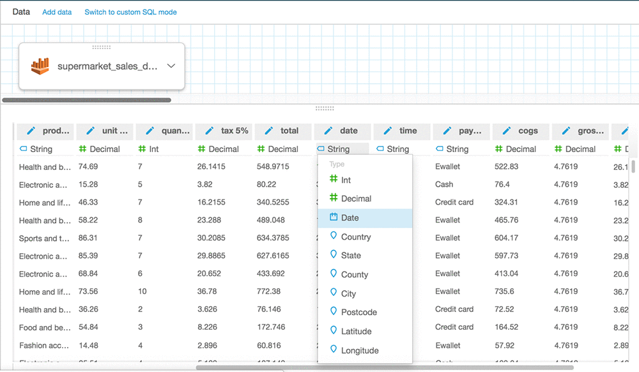The height and width of the screenshot is (372, 639).
Task: Choose Int from the type menu
Action: click(365, 180)
